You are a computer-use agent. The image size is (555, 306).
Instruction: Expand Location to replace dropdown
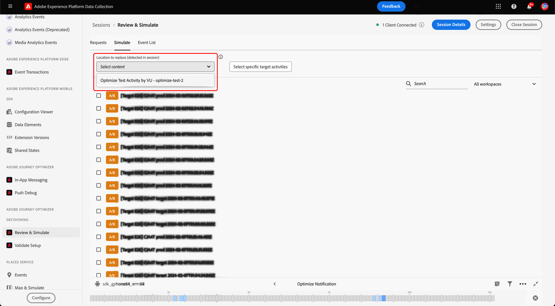click(155, 67)
